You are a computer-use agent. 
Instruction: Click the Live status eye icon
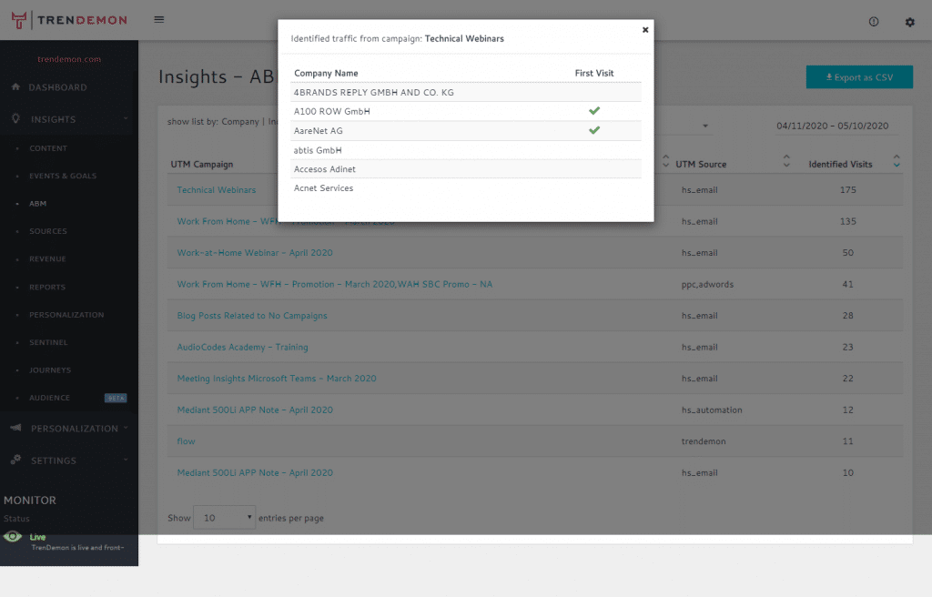(13, 536)
